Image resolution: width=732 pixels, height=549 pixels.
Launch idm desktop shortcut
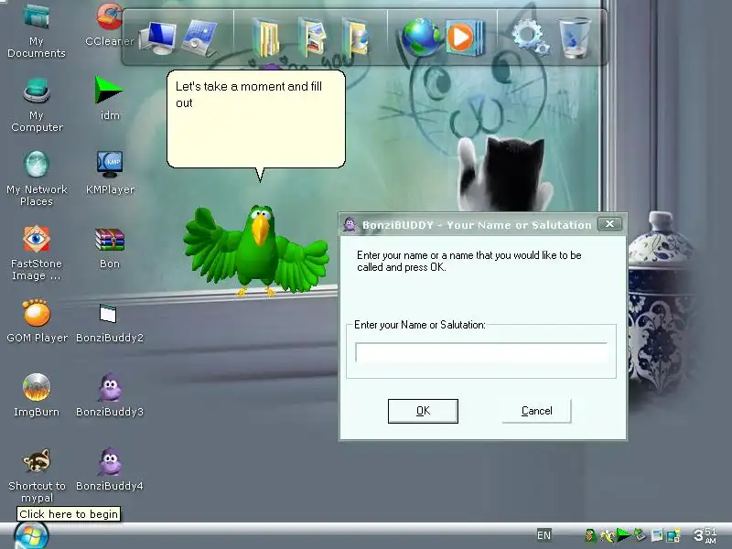[x=110, y=99]
